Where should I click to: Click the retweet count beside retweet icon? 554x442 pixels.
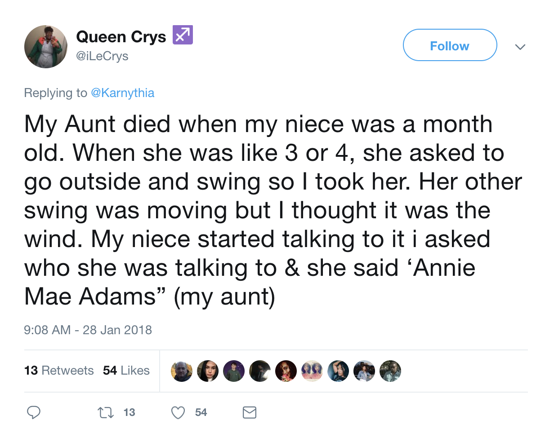pyautogui.click(x=129, y=412)
